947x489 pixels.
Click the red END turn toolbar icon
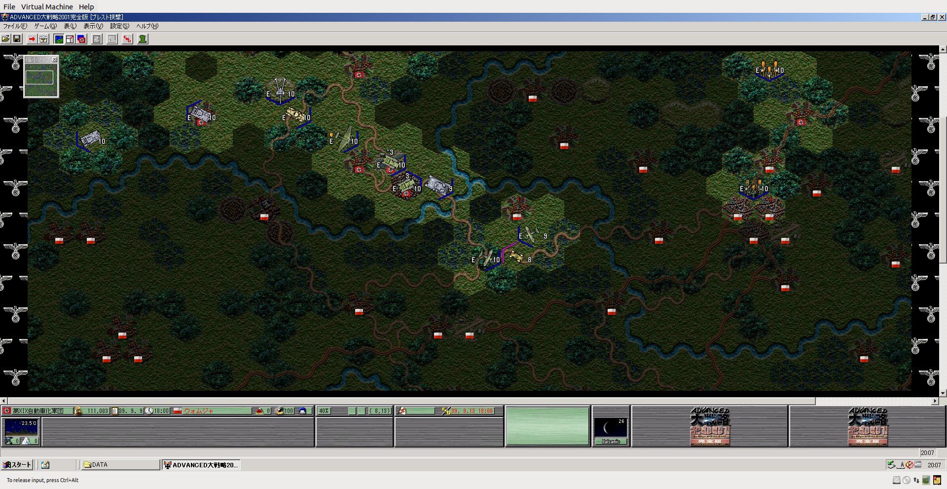127,39
